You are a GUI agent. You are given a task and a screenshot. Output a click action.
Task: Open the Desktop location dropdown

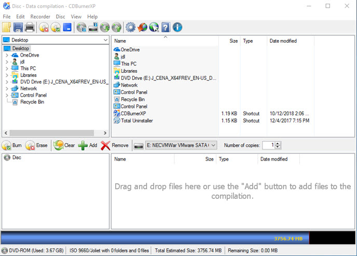(x=105, y=40)
